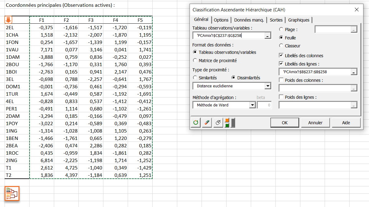Open the Graphiques tab
The image size is (369, 207).
tap(299, 20)
